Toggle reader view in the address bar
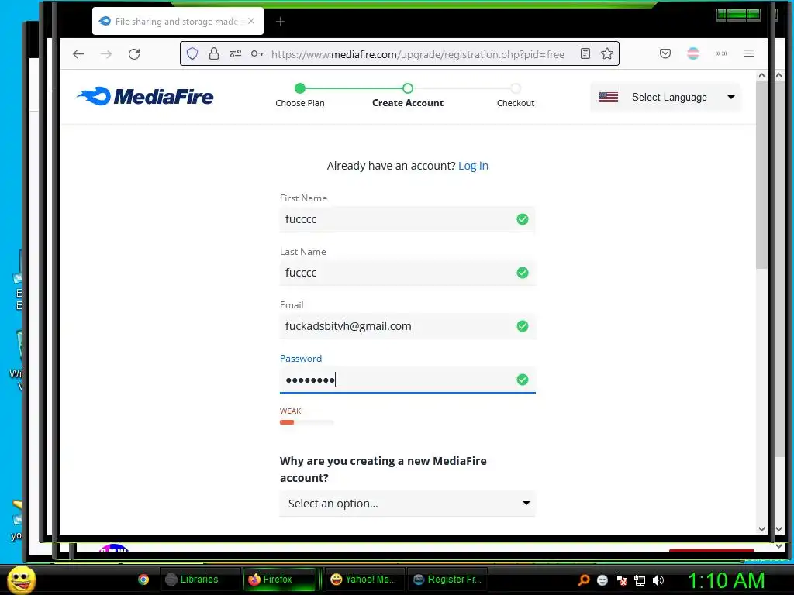794x595 pixels. point(585,53)
